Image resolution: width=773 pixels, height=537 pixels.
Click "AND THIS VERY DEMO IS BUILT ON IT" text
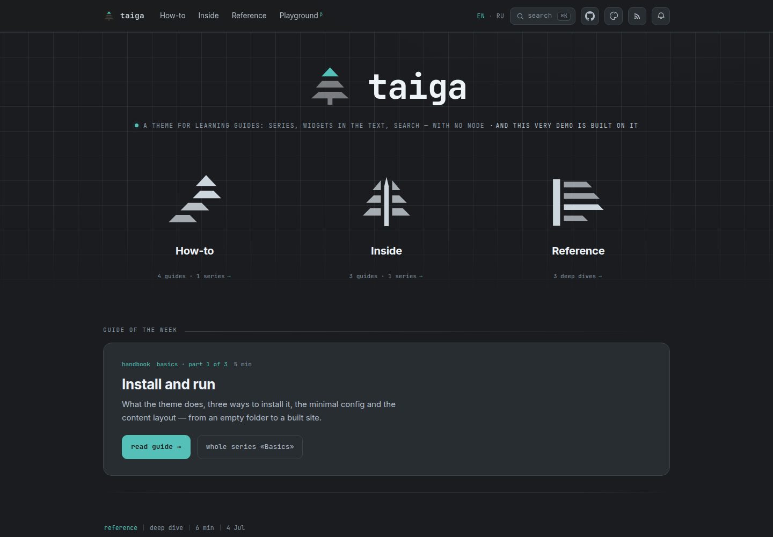coord(567,126)
